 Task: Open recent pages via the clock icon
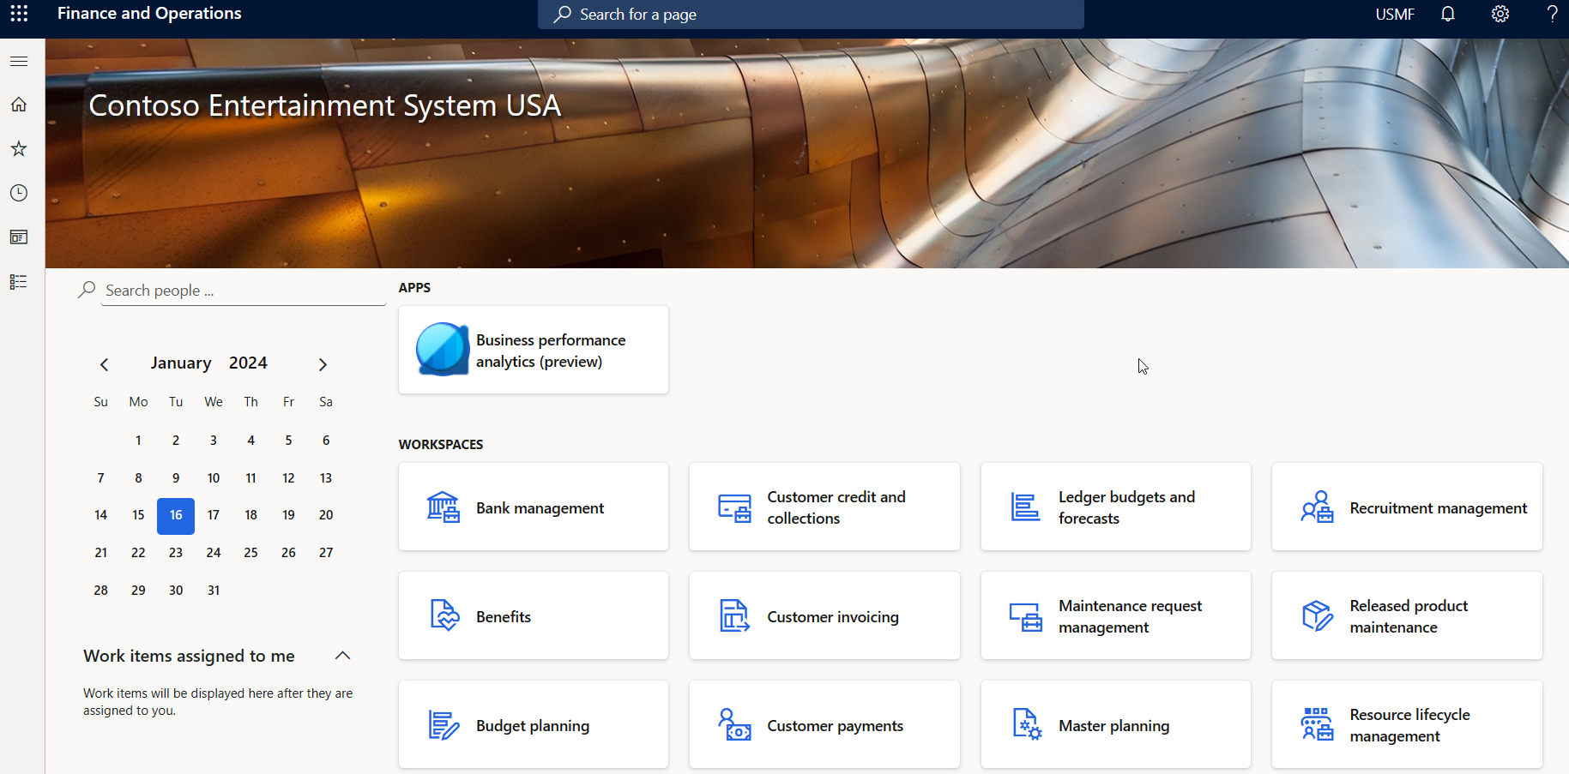[x=18, y=192]
